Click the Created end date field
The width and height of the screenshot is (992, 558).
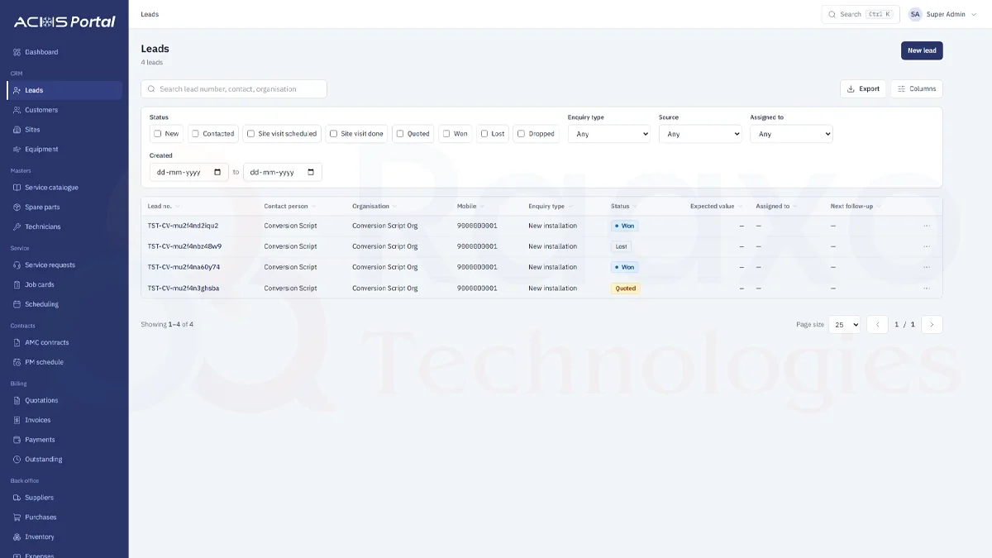point(283,172)
